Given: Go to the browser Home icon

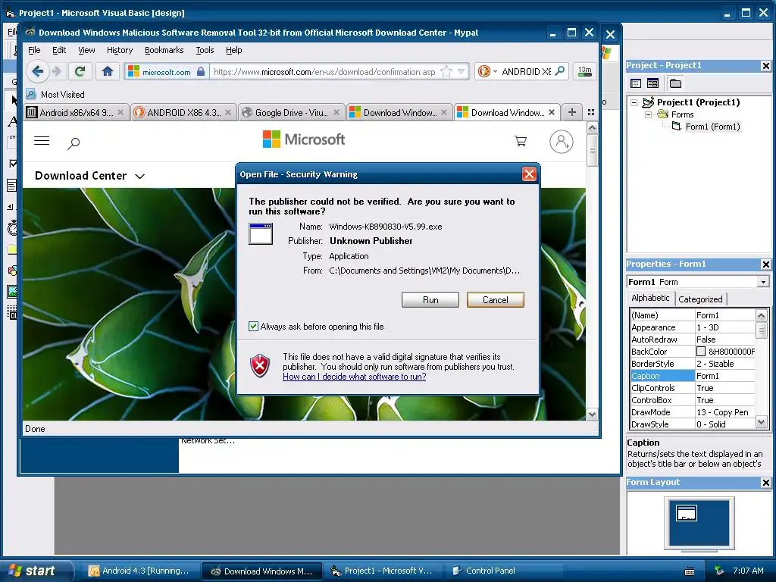Looking at the screenshot, I should pos(108,71).
